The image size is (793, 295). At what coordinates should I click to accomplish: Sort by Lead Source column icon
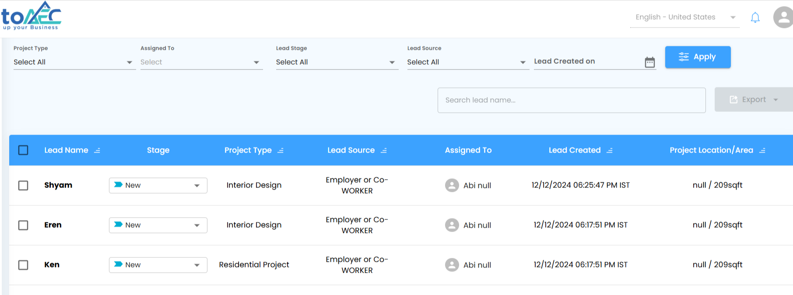pos(384,150)
